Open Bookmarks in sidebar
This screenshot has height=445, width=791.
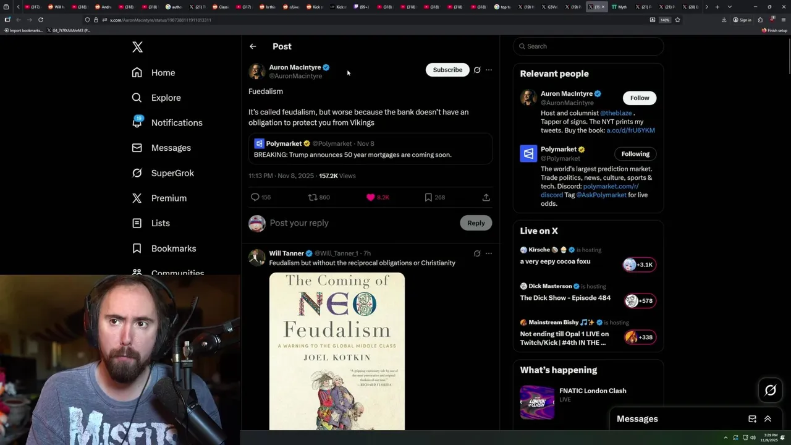coord(164,248)
